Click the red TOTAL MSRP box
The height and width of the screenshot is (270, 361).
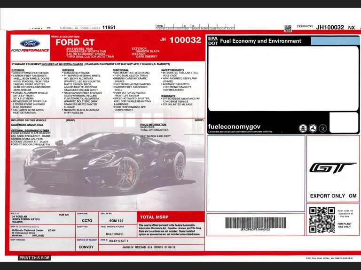coord(171,217)
